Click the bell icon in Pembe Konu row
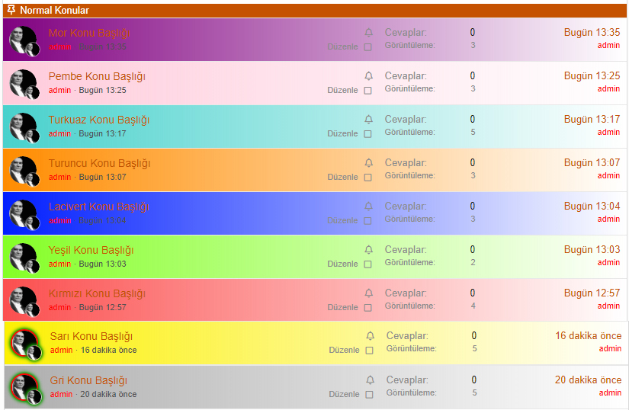 pos(369,76)
